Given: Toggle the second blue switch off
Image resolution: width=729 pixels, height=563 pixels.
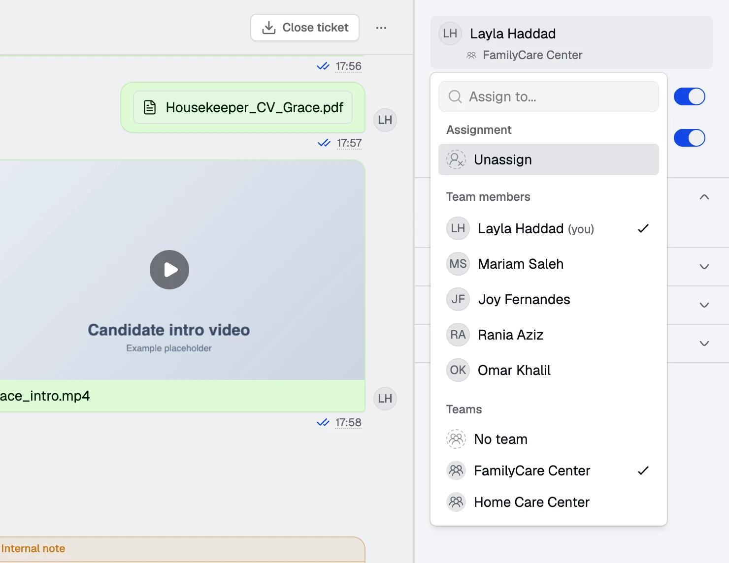Looking at the screenshot, I should tap(690, 138).
